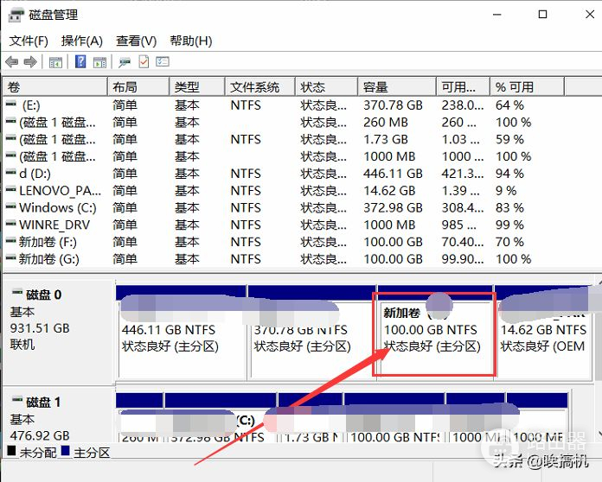Select the 新加卷 (G:) volume name

[x=49, y=259]
